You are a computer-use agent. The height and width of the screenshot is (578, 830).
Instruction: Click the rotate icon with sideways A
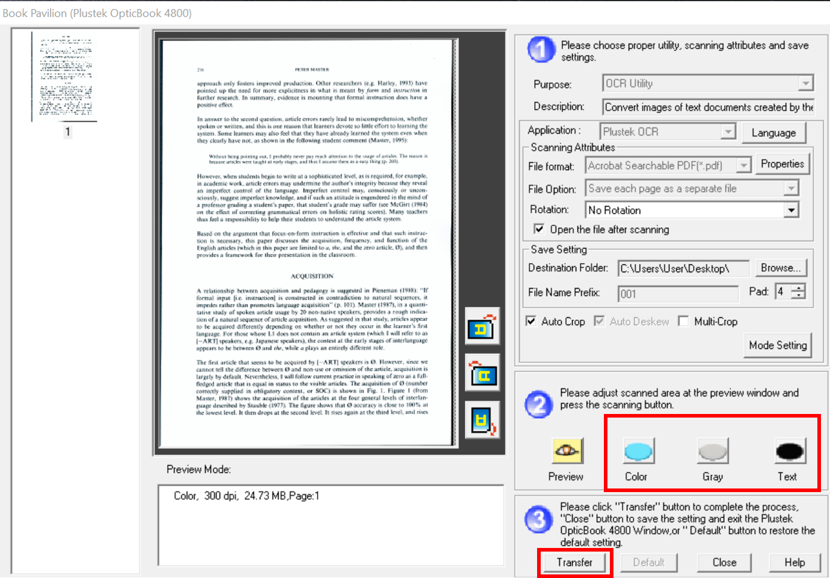[x=482, y=375]
